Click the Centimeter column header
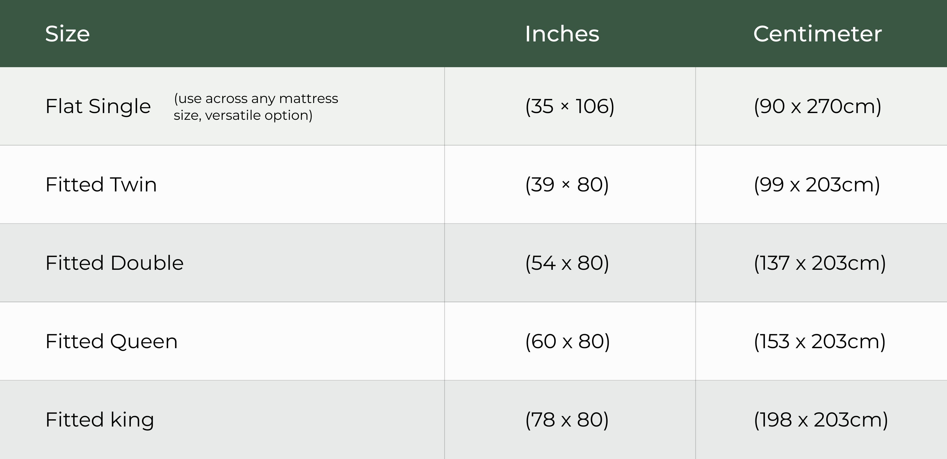 817,34
